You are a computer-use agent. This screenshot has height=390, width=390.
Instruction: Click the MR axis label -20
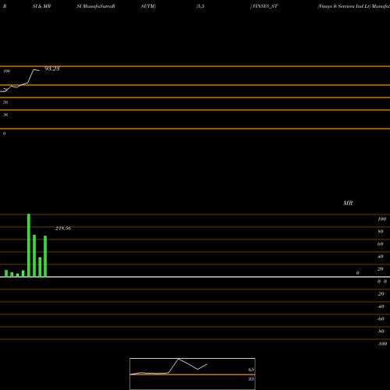tap(381, 294)
